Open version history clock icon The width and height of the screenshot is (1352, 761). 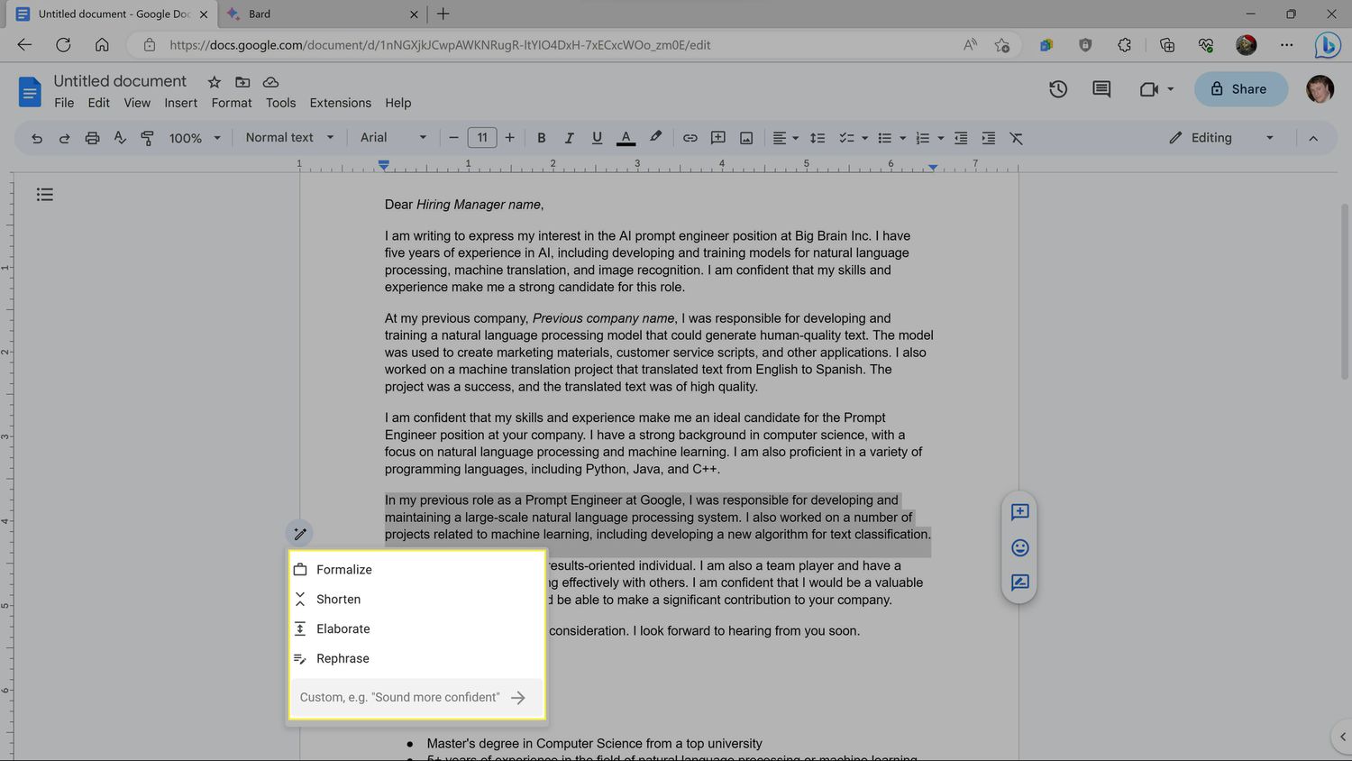(1058, 89)
